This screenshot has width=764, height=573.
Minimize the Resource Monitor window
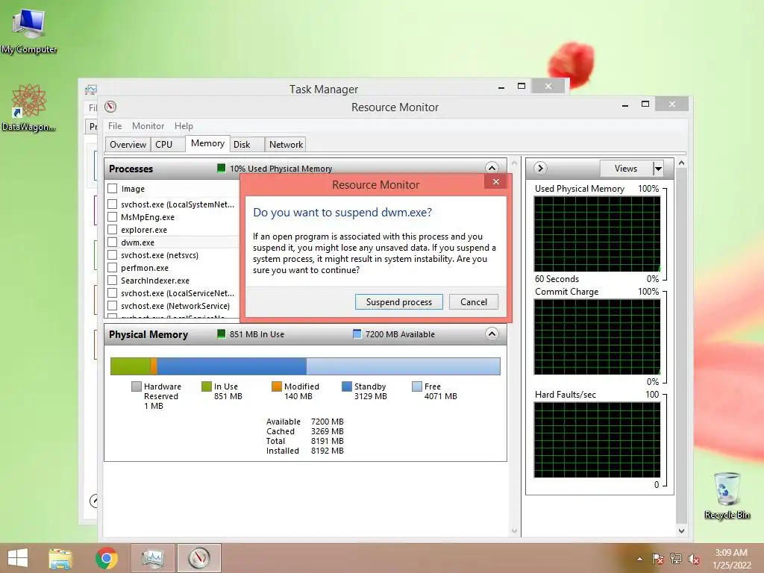624,104
